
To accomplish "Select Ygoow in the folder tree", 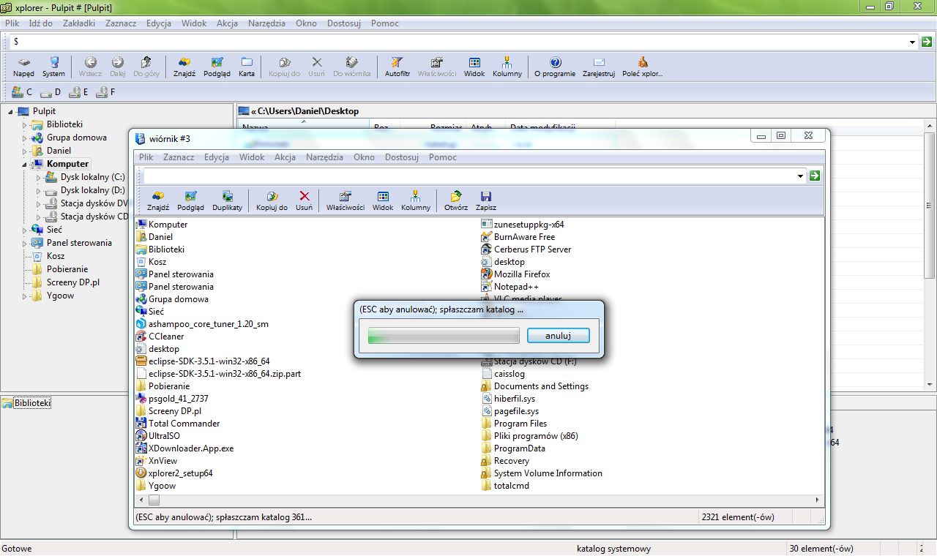I will [60, 296].
